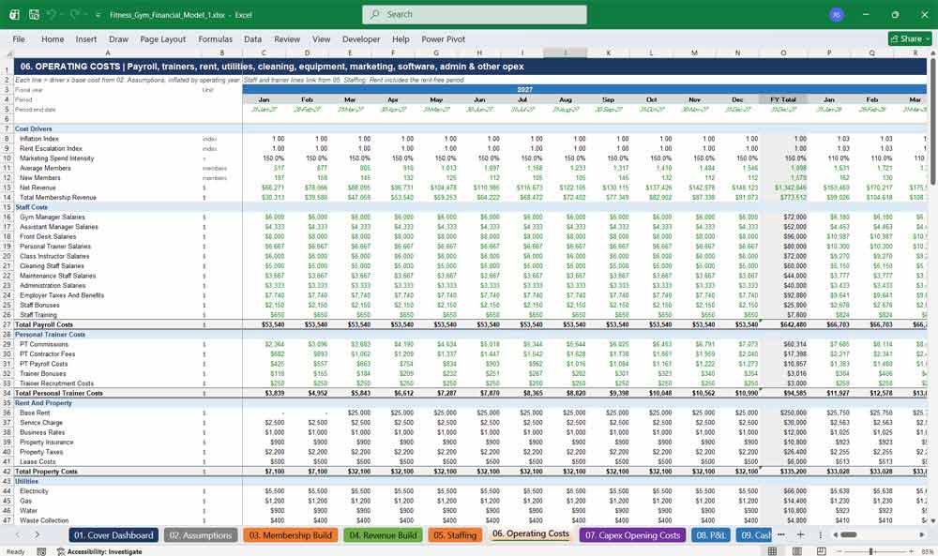Open Customize Quick Access Toolbar dropdown

(x=98, y=15)
